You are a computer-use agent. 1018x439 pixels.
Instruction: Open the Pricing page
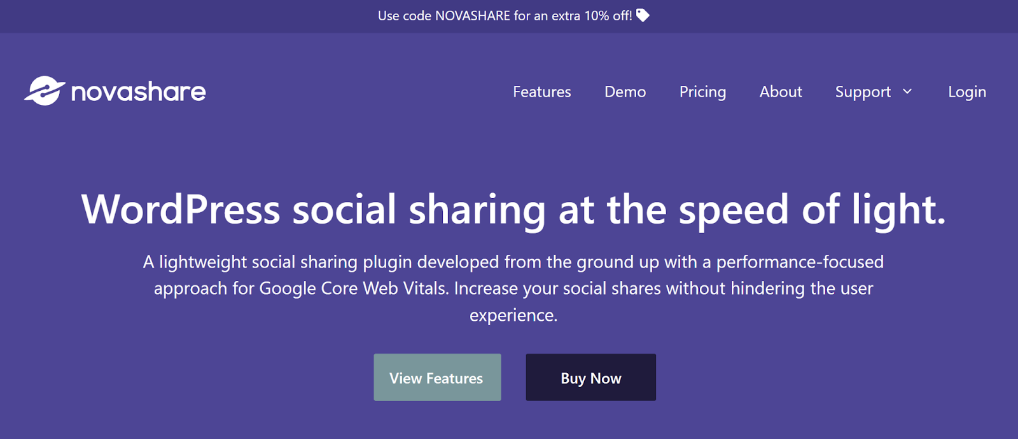click(702, 92)
